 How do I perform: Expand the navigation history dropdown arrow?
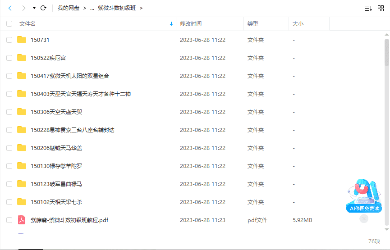point(34,8)
